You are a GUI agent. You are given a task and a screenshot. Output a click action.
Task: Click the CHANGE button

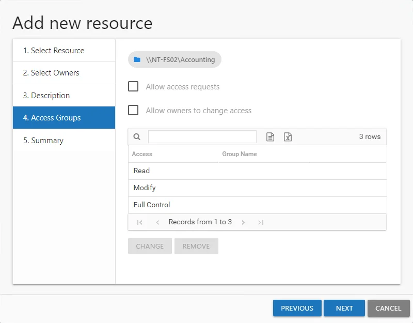[x=150, y=246]
